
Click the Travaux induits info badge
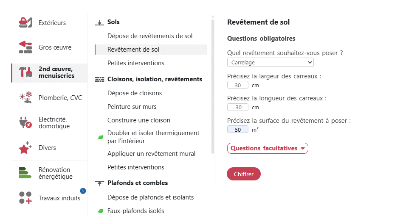pyautogui.click(x=83, y=191)
